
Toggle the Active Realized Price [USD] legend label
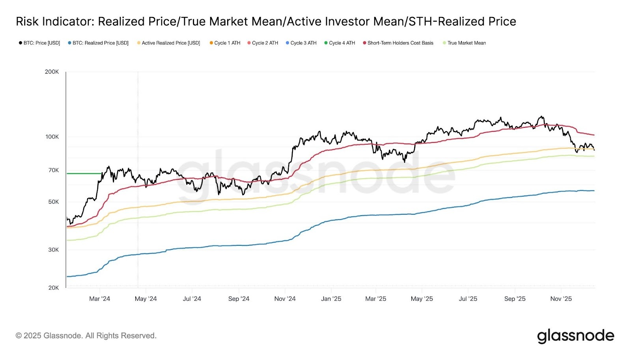tap(171, 43)
